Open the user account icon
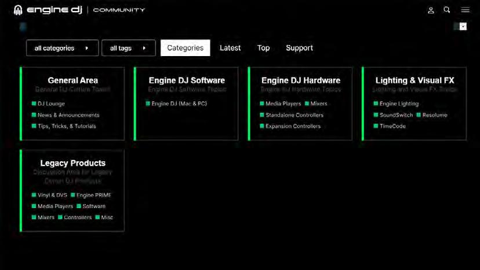This screenshot has width=480, height=270. pyautogui.click(x=431, y=10)
